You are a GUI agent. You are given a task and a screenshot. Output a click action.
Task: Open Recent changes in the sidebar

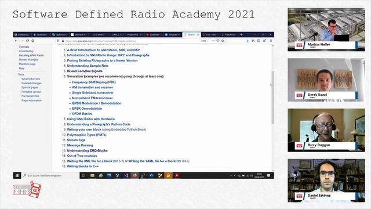(28, 59)
